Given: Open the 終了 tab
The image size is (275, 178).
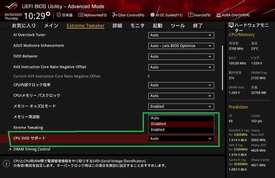Looking at the screenshot, I should click(198, 26).
